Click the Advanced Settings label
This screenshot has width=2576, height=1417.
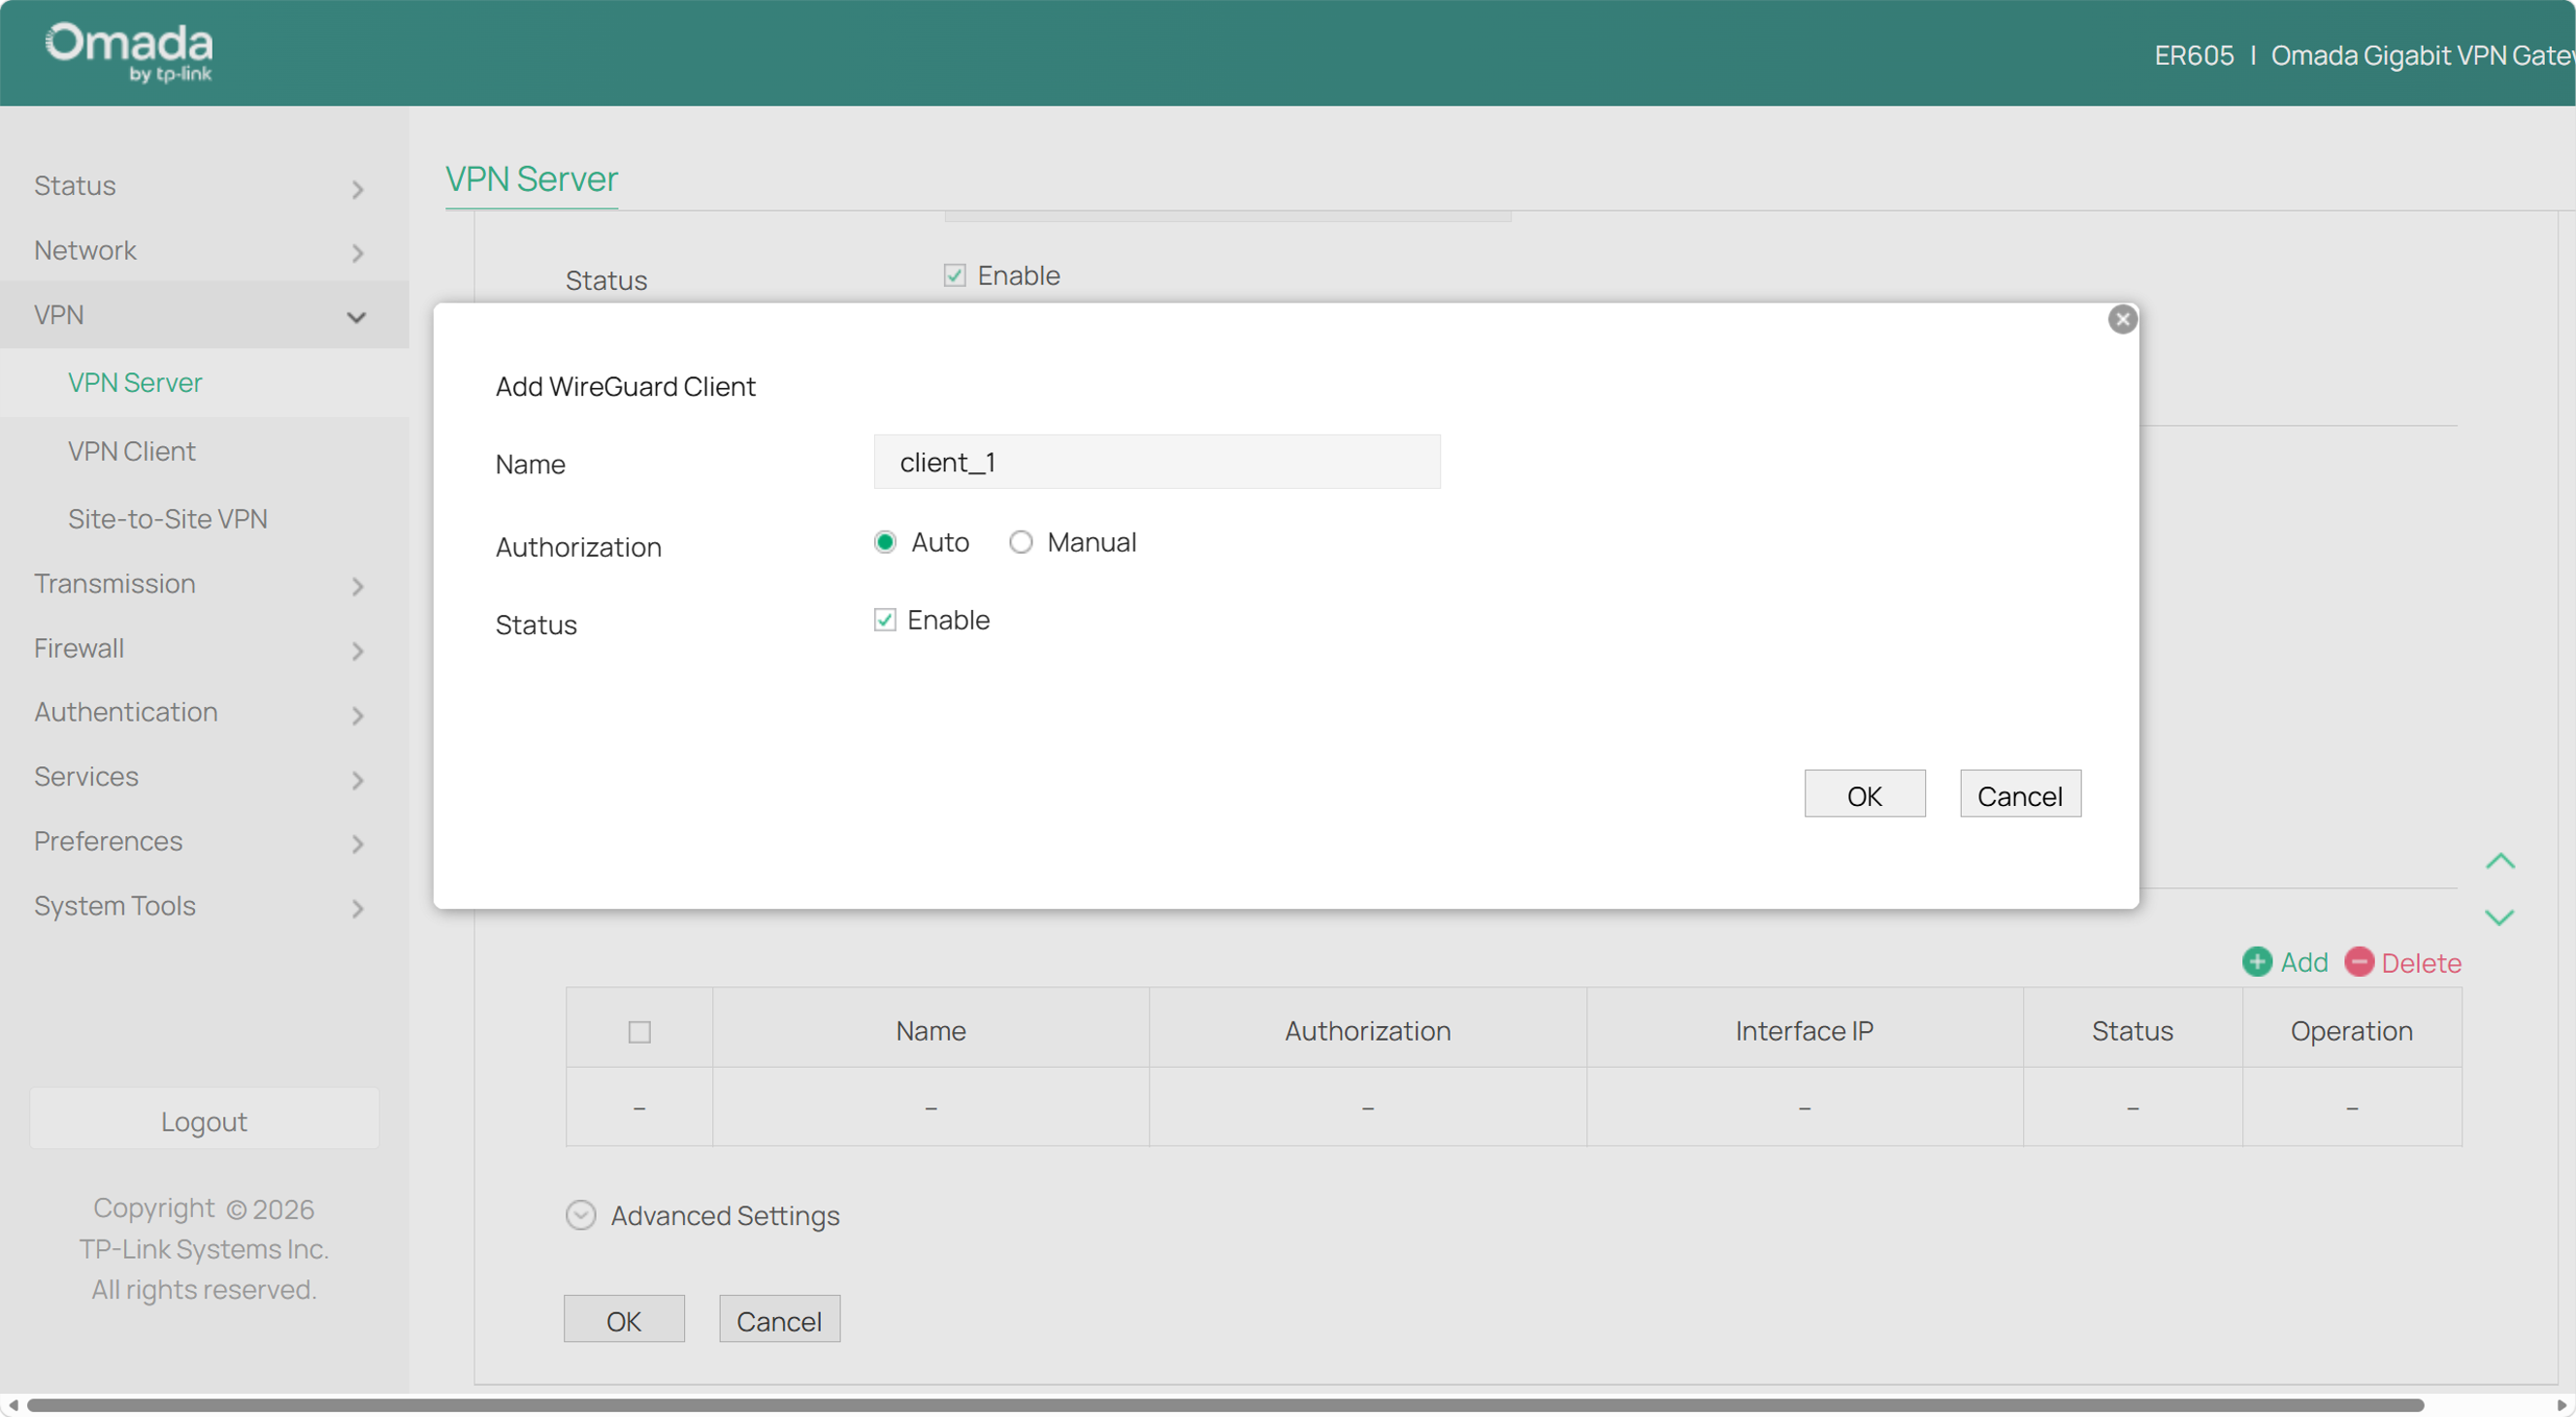pos(725,1215)
